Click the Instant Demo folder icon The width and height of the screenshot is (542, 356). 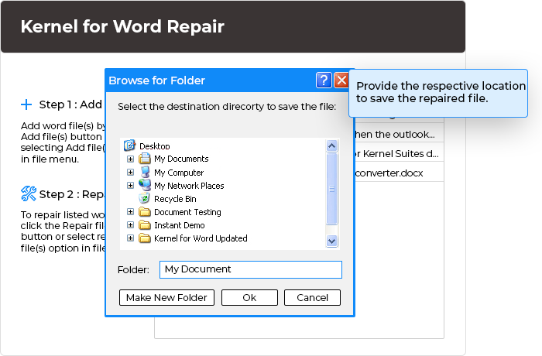pos(145,225)
